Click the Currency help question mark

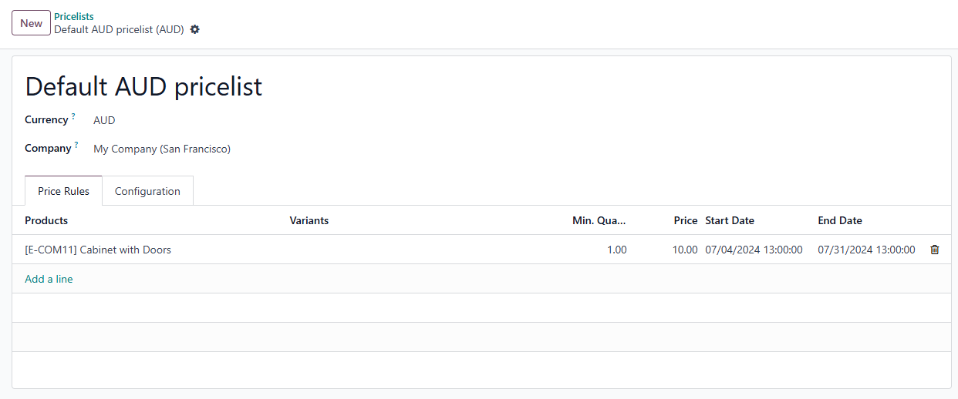coord(73,116)
